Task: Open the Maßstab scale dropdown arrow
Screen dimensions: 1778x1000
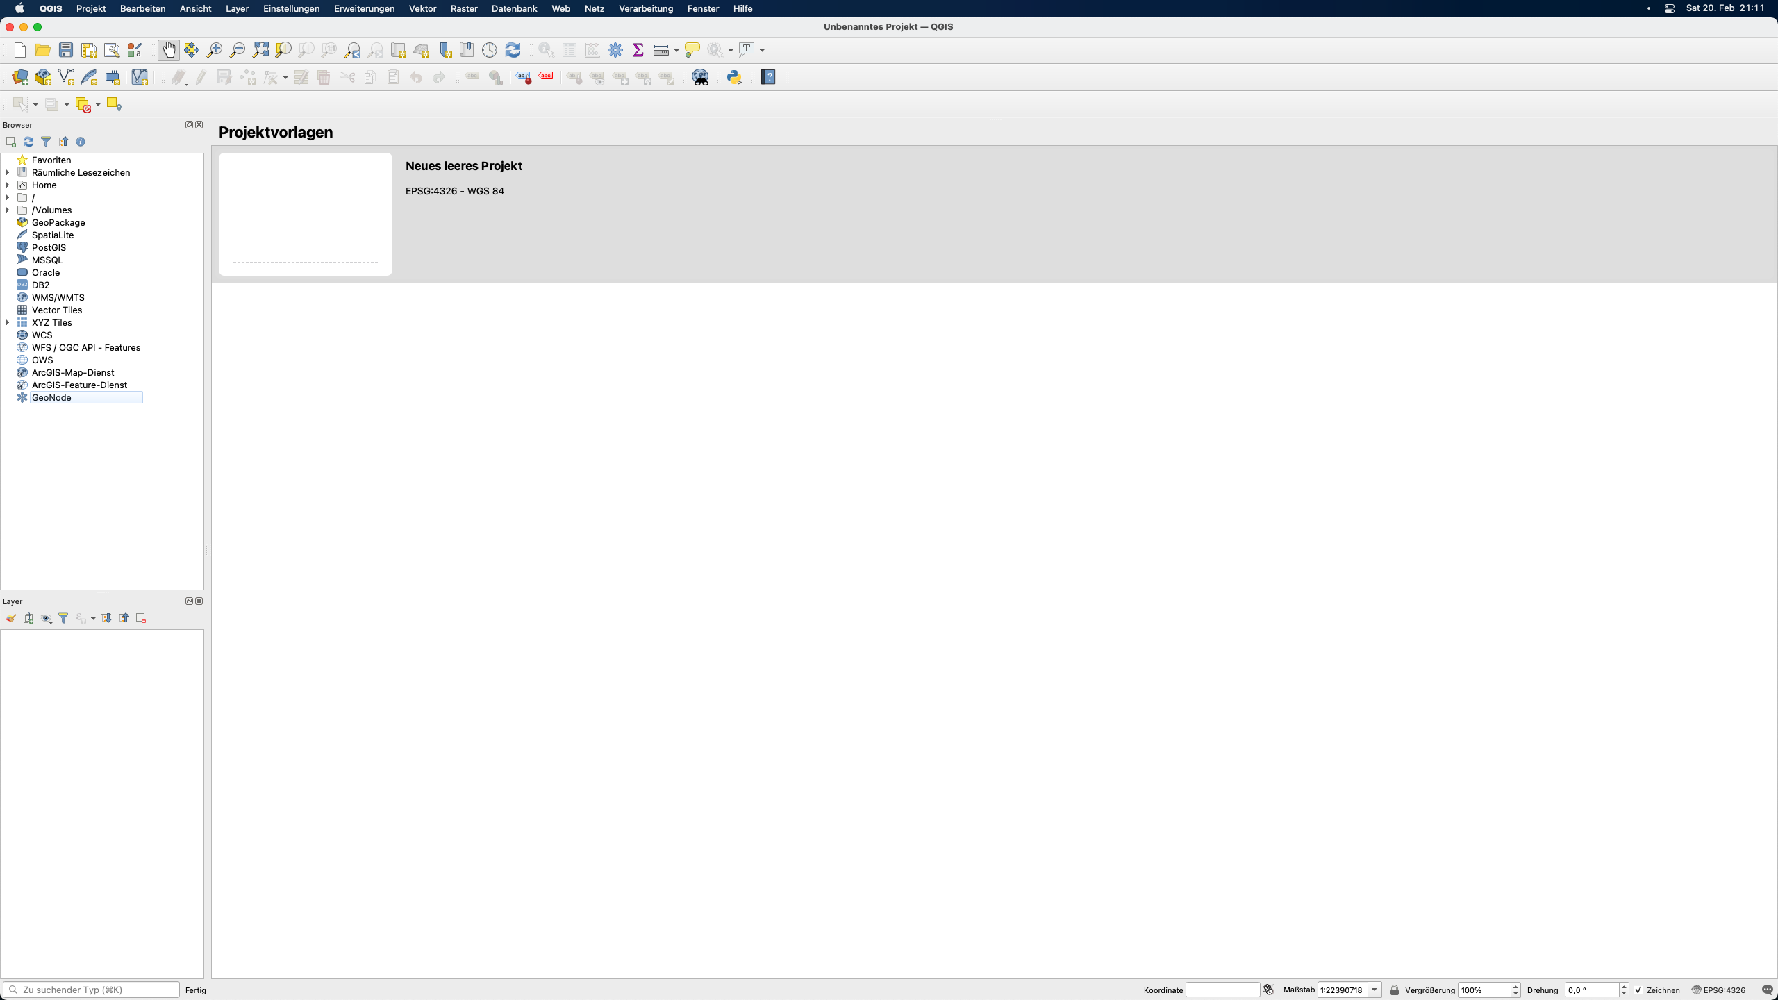Action: point(1374,990)
